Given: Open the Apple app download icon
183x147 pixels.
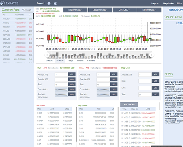Looking at the screenshot, I should [55, 3].
